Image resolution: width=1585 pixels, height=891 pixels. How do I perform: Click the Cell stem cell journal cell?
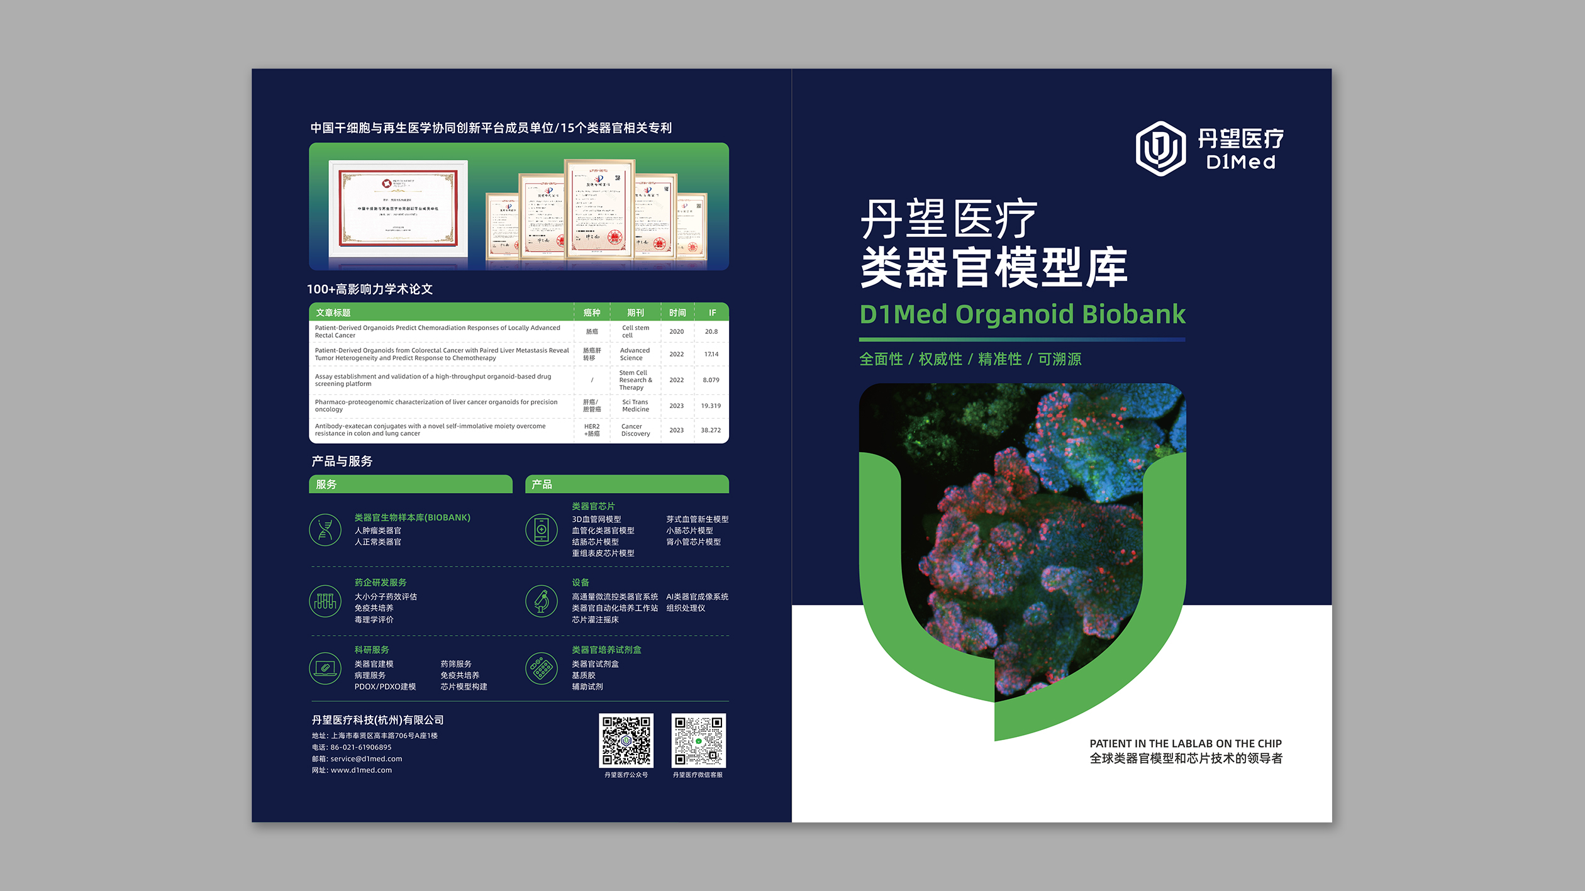(x=635, y=331)
